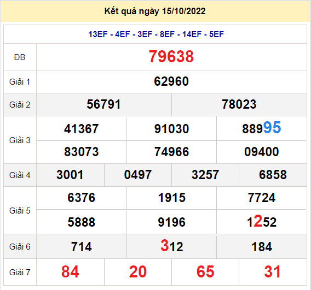The height and width of the screenshot is (290, 311).
Task: Select the Giải 6 number 184
Action: 262,247
